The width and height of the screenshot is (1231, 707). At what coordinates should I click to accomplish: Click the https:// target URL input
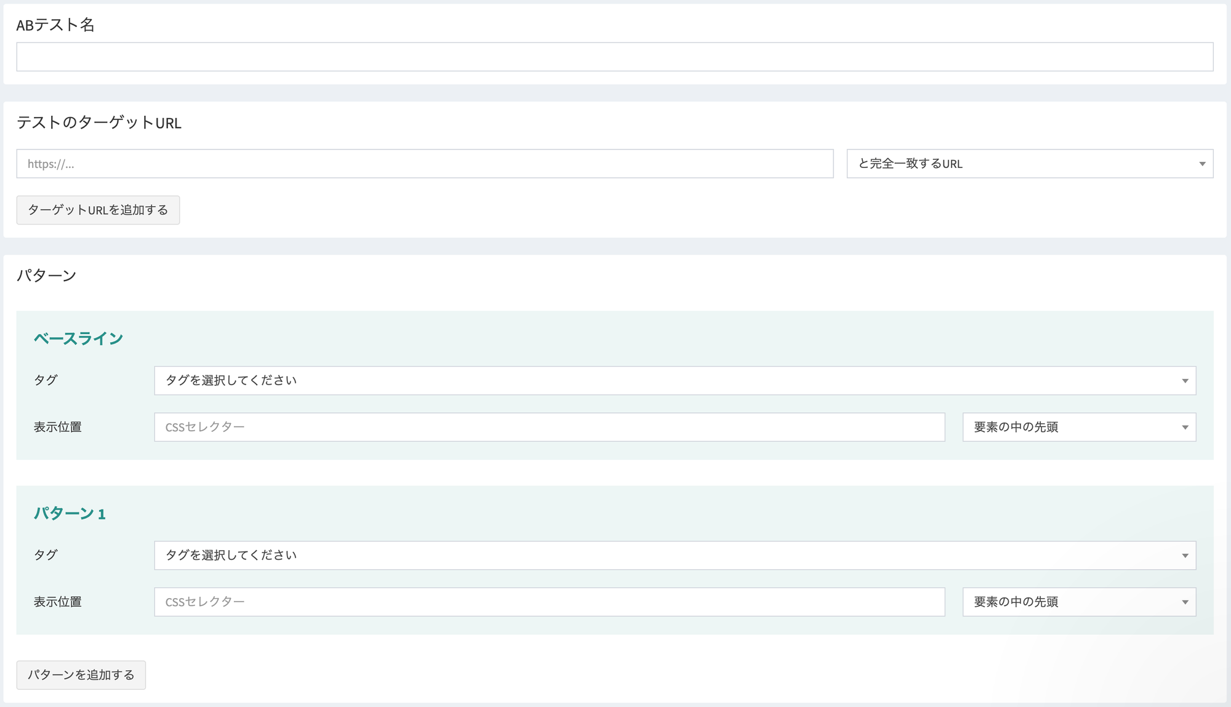tap(425, 164)
